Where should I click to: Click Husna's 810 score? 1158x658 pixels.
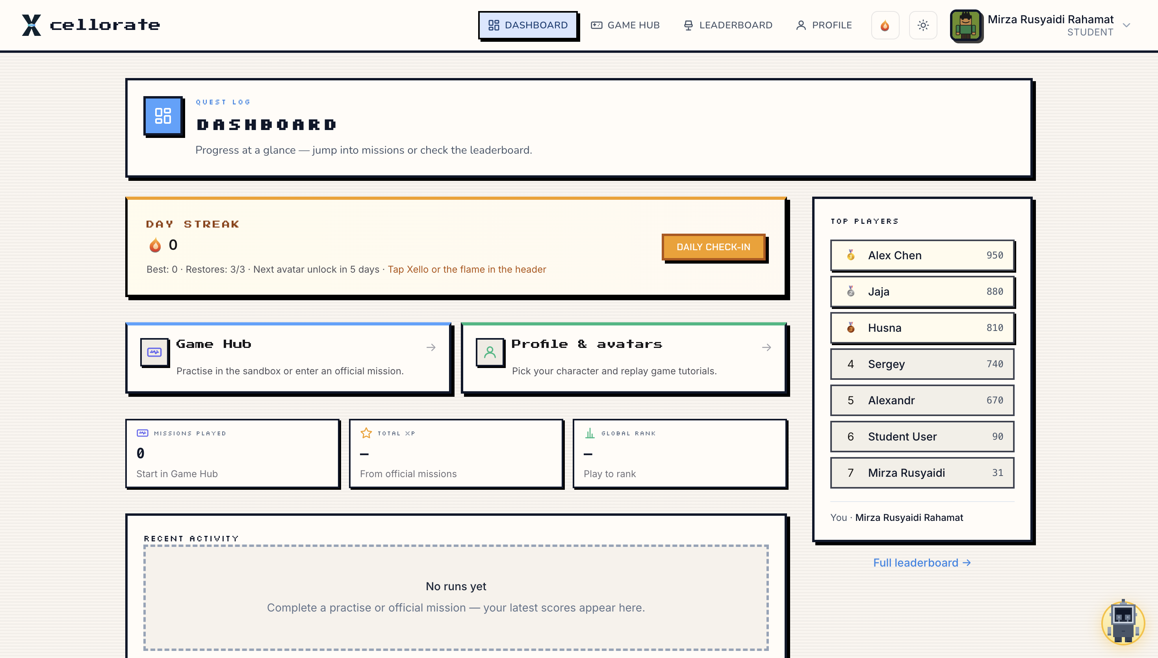(995, 328)
